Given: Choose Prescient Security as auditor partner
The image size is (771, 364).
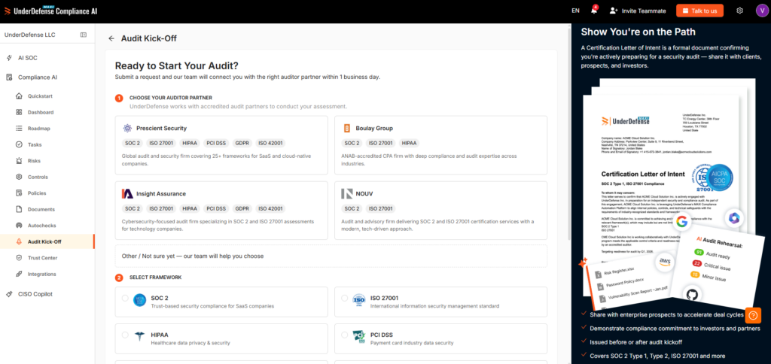Looking at the screenshot, I should (221, 145).
